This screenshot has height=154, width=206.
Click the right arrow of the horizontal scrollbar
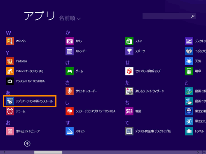pos(198,152)
